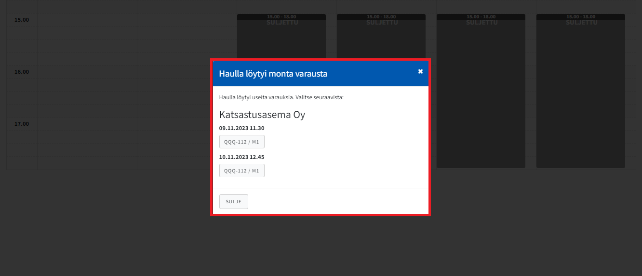
Task: Click the SULJETTU block second from the right
Action: pyautogui.click(x=481, y=91)
